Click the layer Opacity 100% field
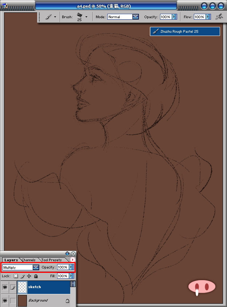 (63, 267)
